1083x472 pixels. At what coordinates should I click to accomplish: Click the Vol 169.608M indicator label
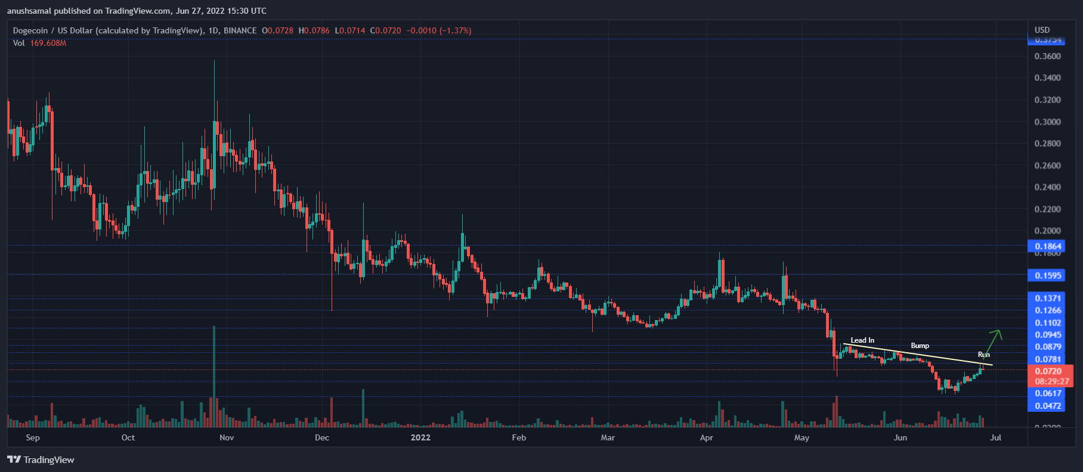click(39, 43)
